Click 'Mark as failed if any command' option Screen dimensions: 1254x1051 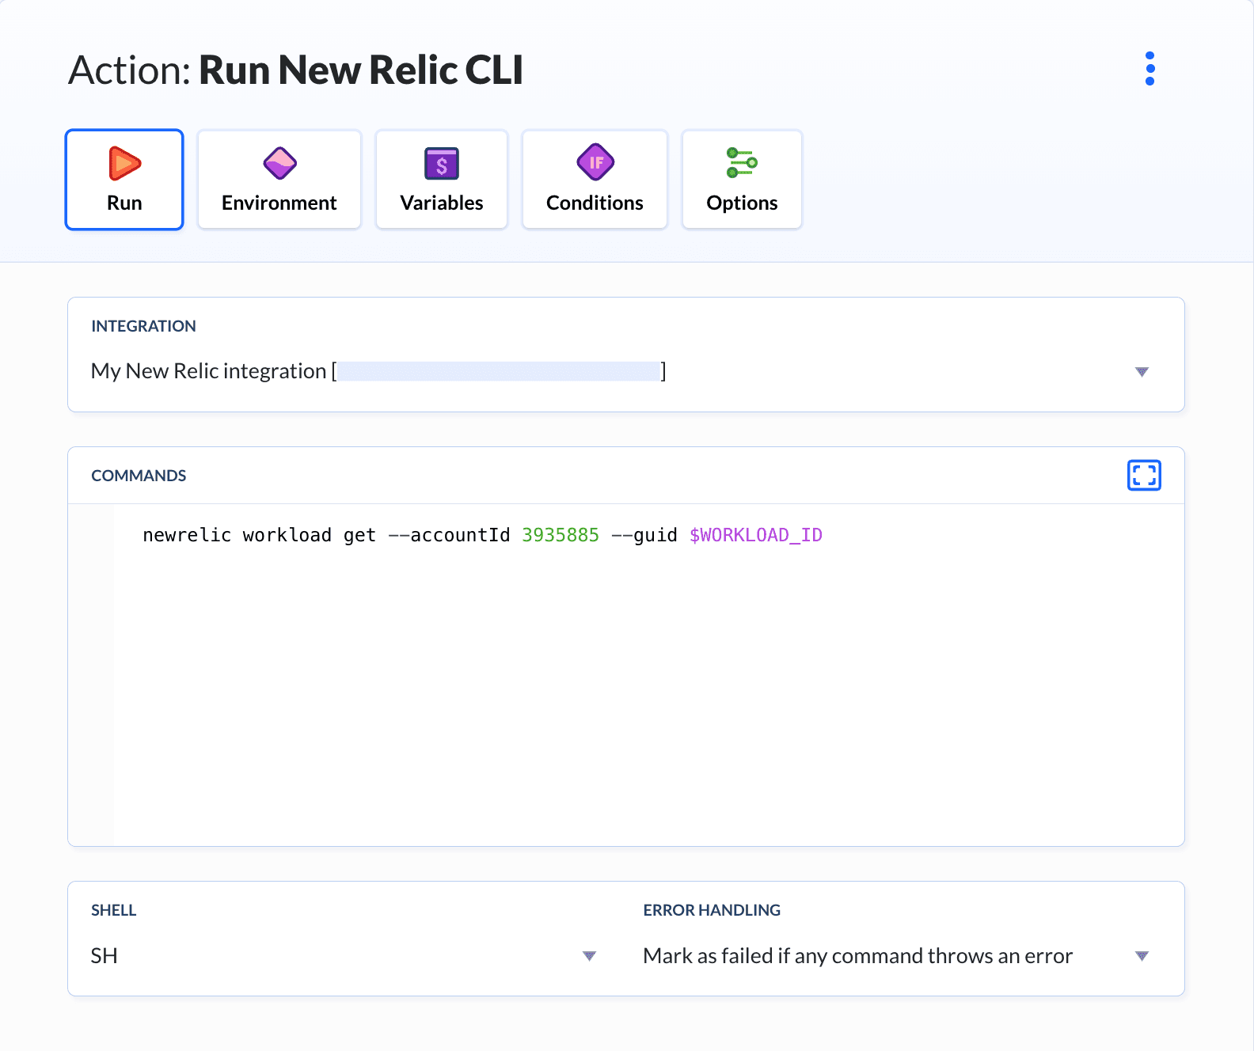point(857,956)
